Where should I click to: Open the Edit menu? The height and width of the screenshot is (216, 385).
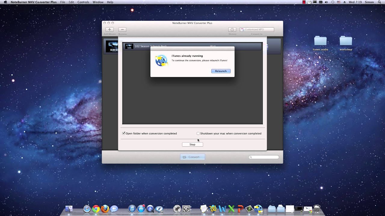[x=71, y=2]
